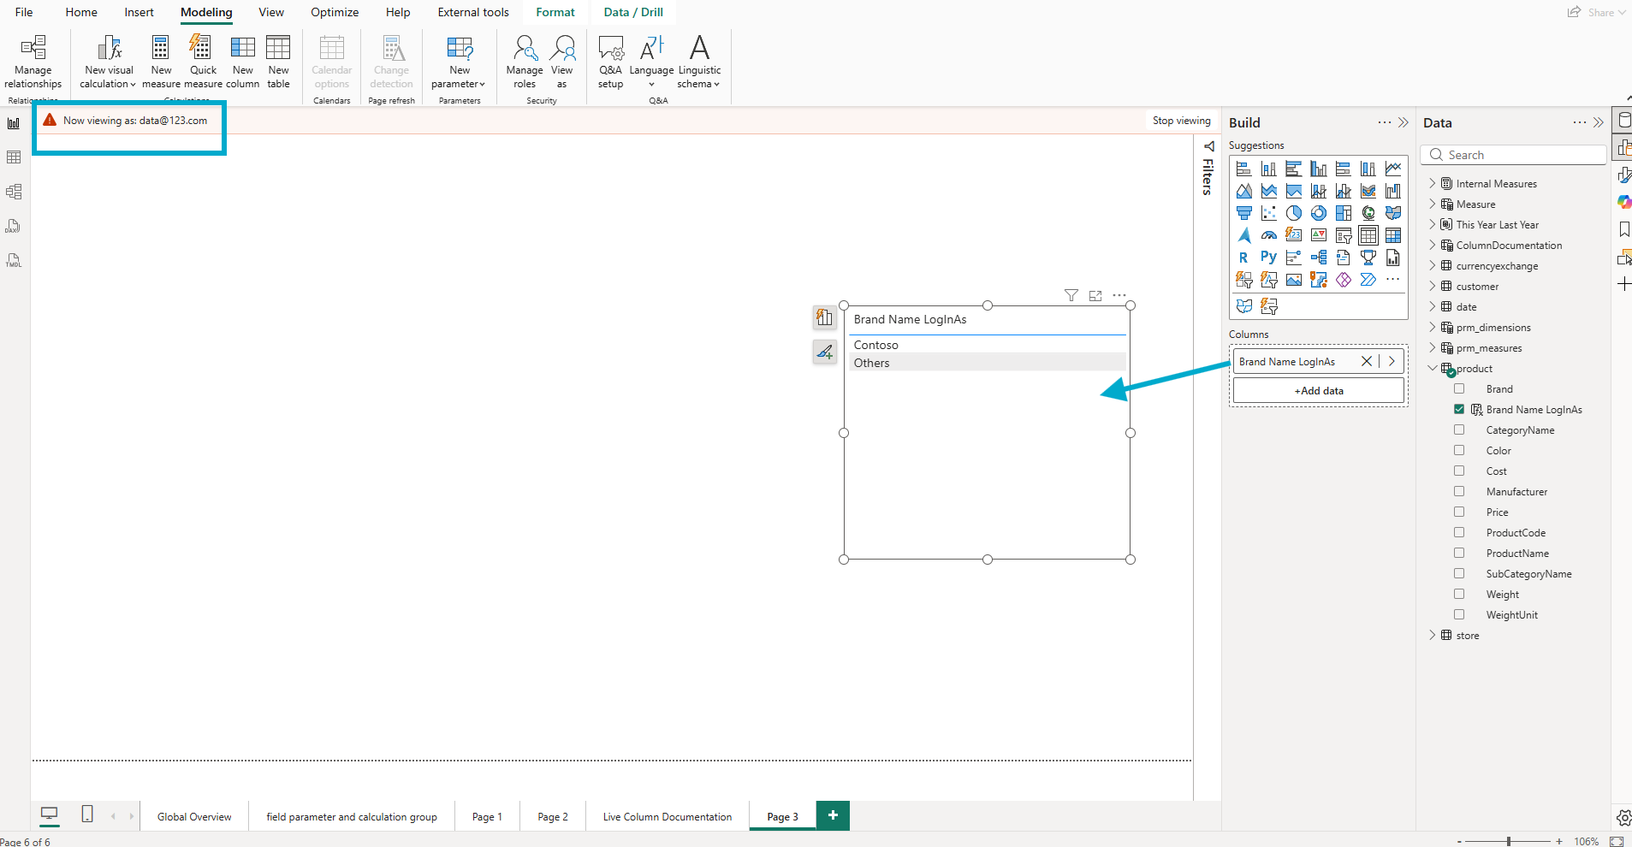The image size is (1632, 847).
Task: Remove Brand Name LogInAs from Columns
Action: [x=1367, y=361]
